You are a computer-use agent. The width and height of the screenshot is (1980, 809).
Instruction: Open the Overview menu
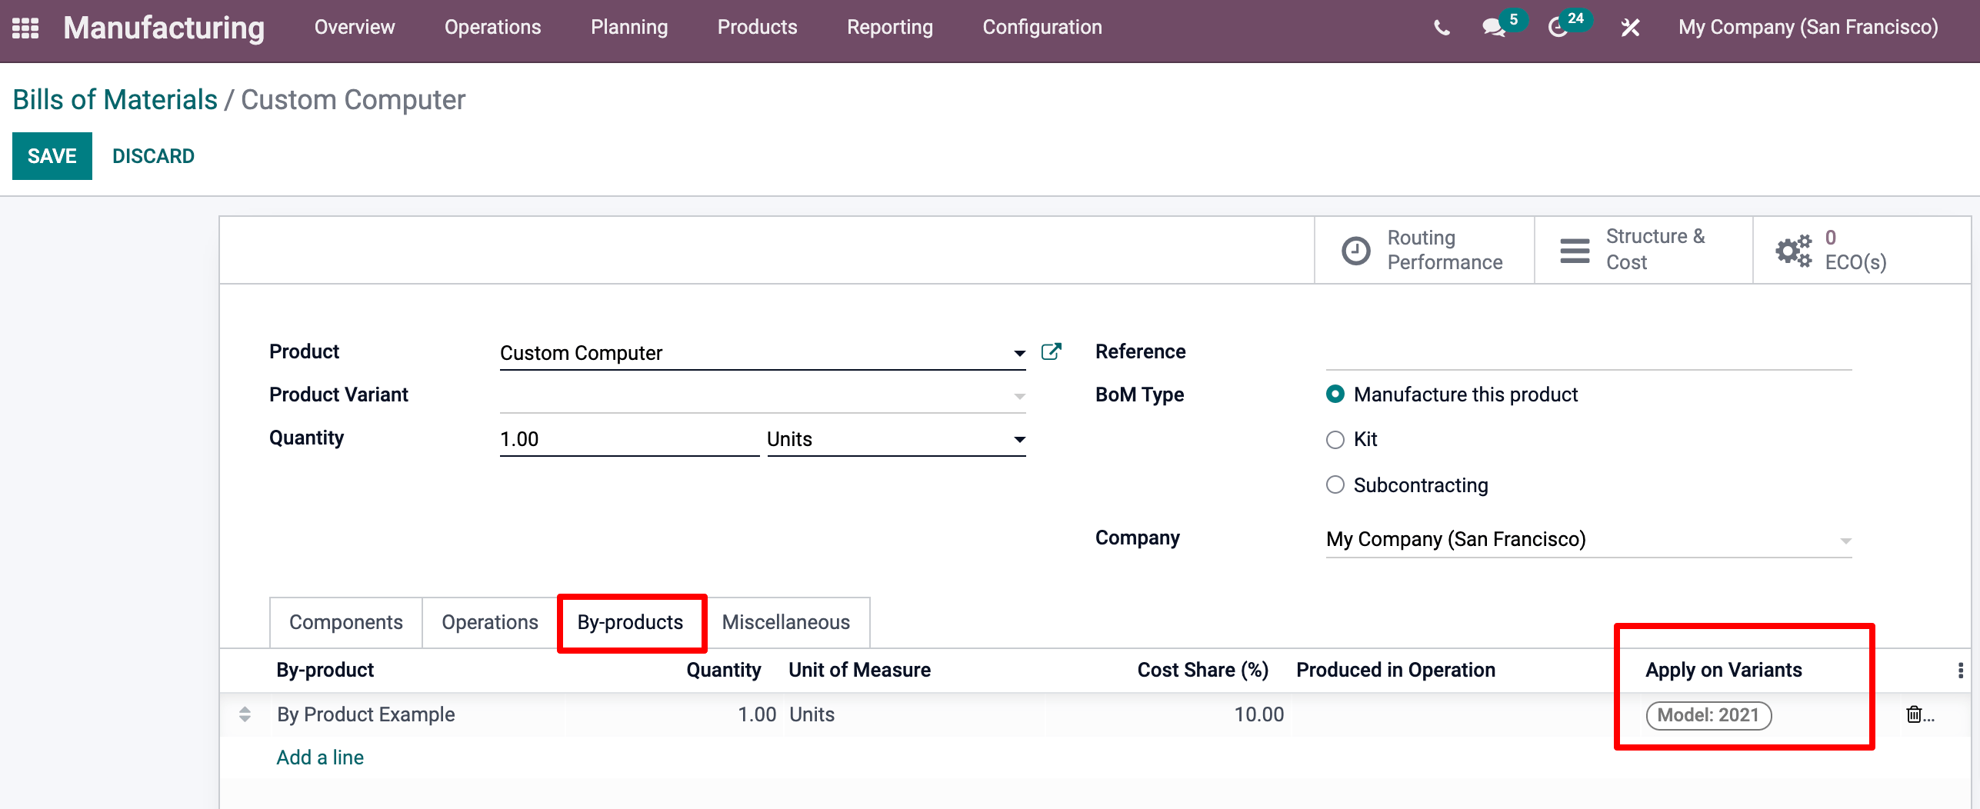pyautogui.click(x=355, y=28)
